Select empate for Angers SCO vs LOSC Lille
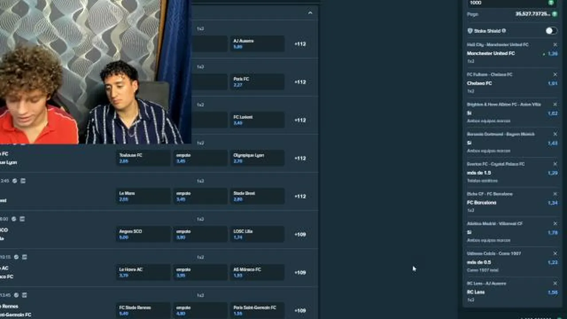Image resolution: width=567 pixels, height=319 pixels. [x=200, y=234]
